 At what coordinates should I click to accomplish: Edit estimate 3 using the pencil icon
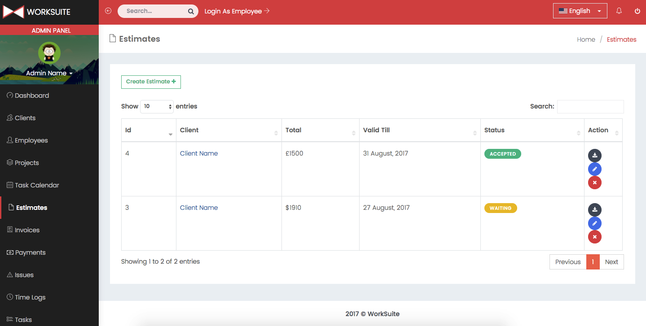coord(594,223)
